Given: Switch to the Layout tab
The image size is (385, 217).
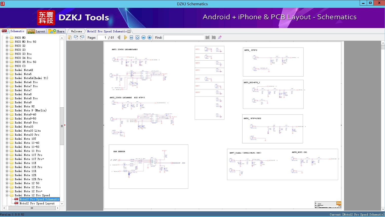Looking at the screenshot, I should 36,31.
